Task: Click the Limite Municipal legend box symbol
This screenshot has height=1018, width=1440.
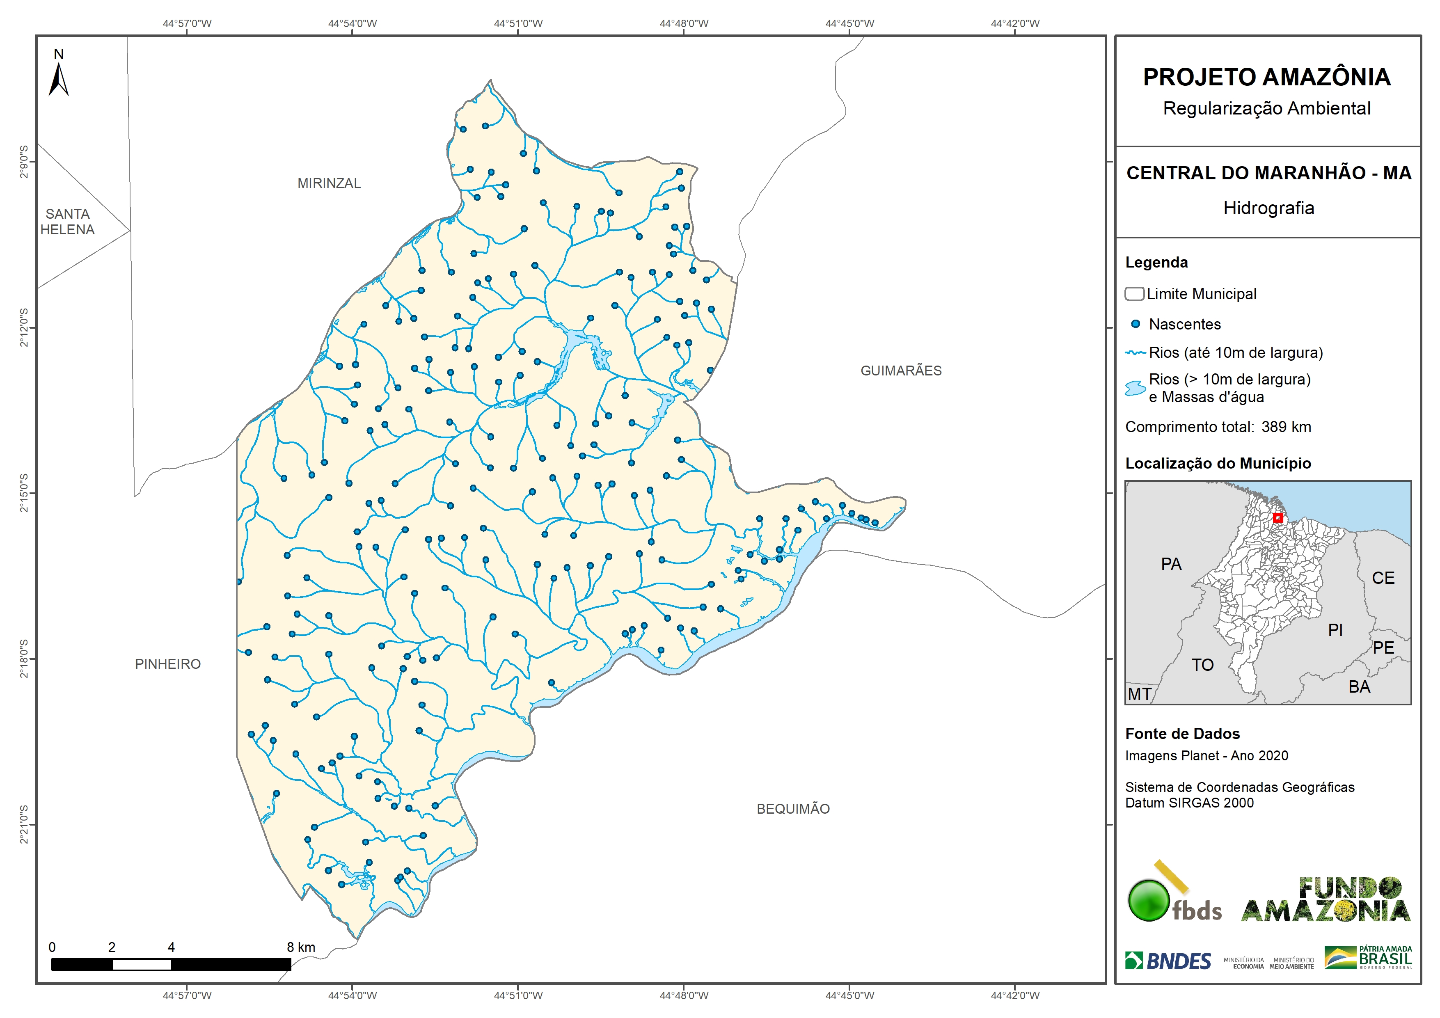Action: click(x=1134, y=294)
